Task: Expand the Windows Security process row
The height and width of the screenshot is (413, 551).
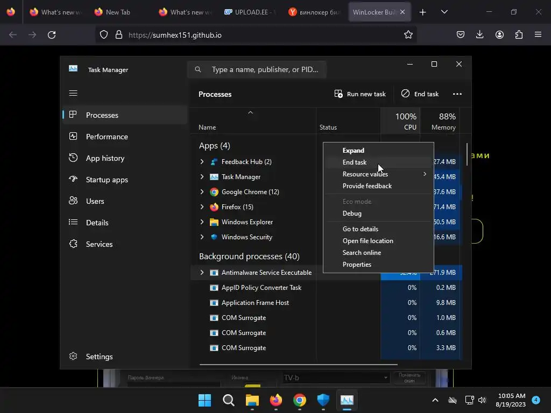Action: coord(202,237)
